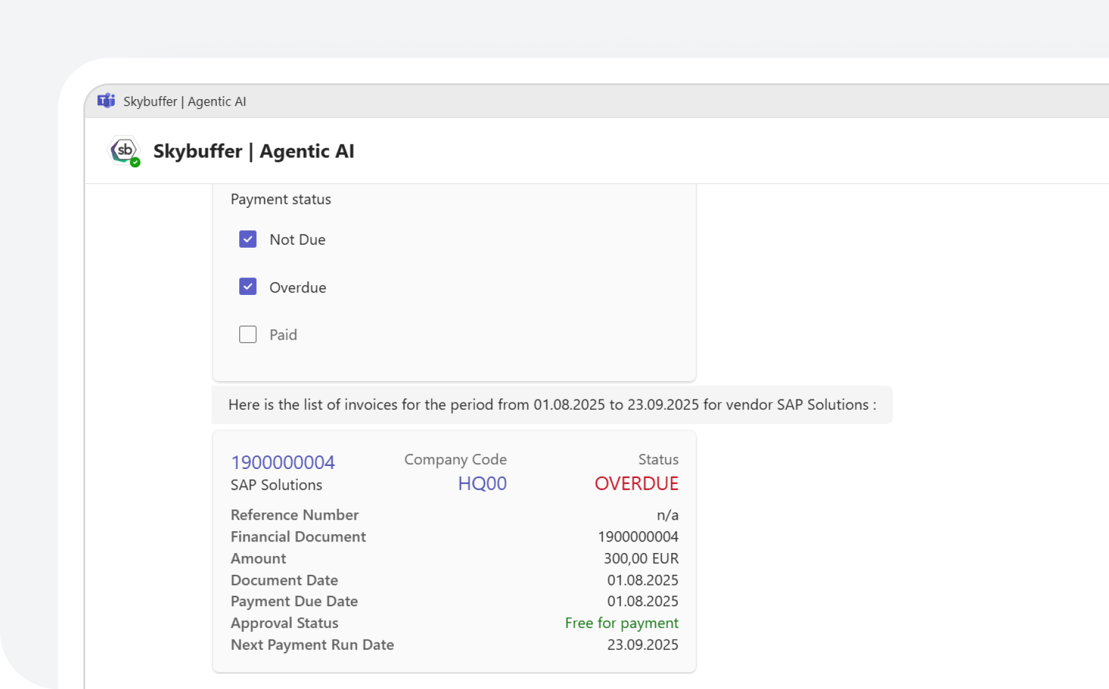Select the invoice list message bubble
1109x689 pixels.
[x=551, y=405]
